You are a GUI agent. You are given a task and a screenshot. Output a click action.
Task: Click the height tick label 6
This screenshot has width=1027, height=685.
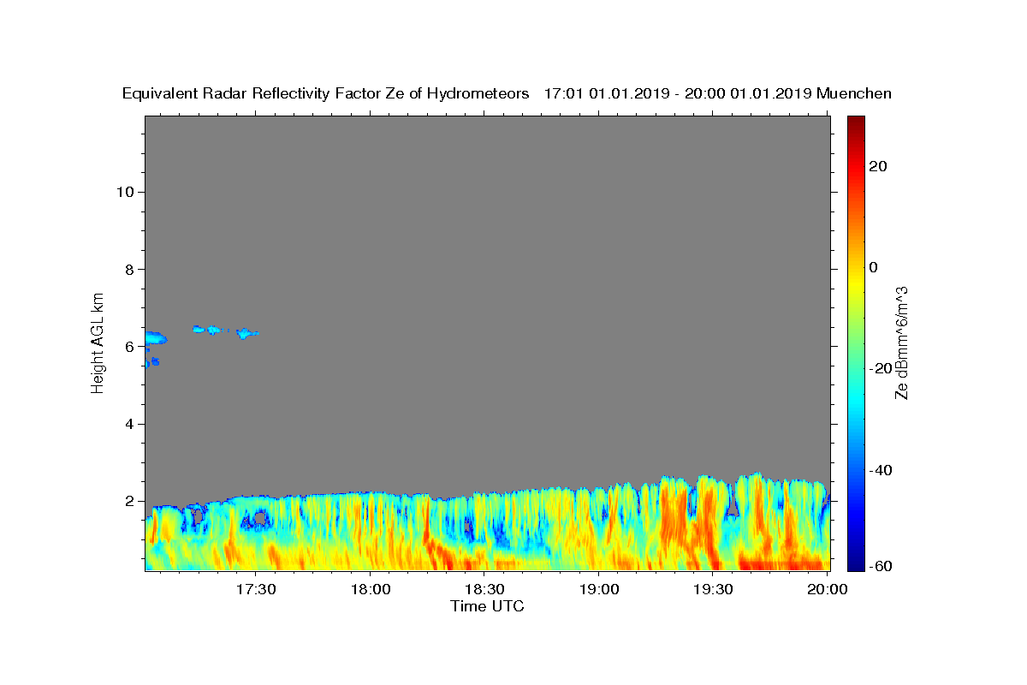tap(128, 347)
